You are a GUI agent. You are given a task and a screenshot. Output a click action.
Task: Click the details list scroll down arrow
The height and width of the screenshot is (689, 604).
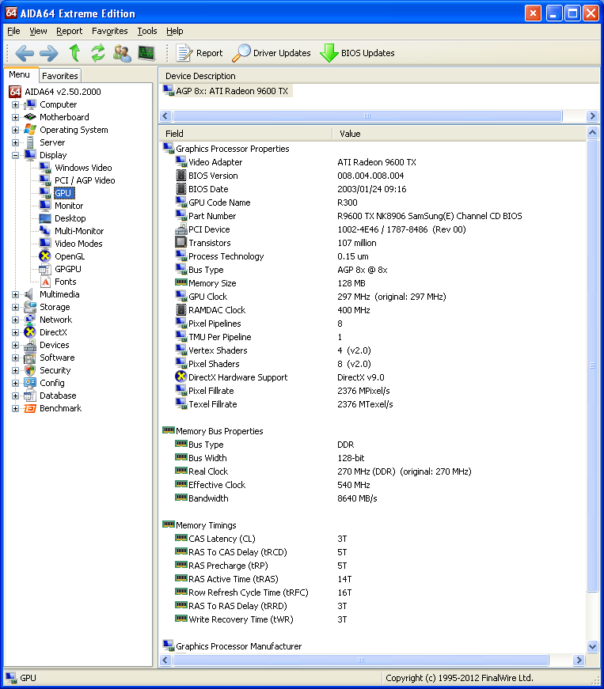592,646
